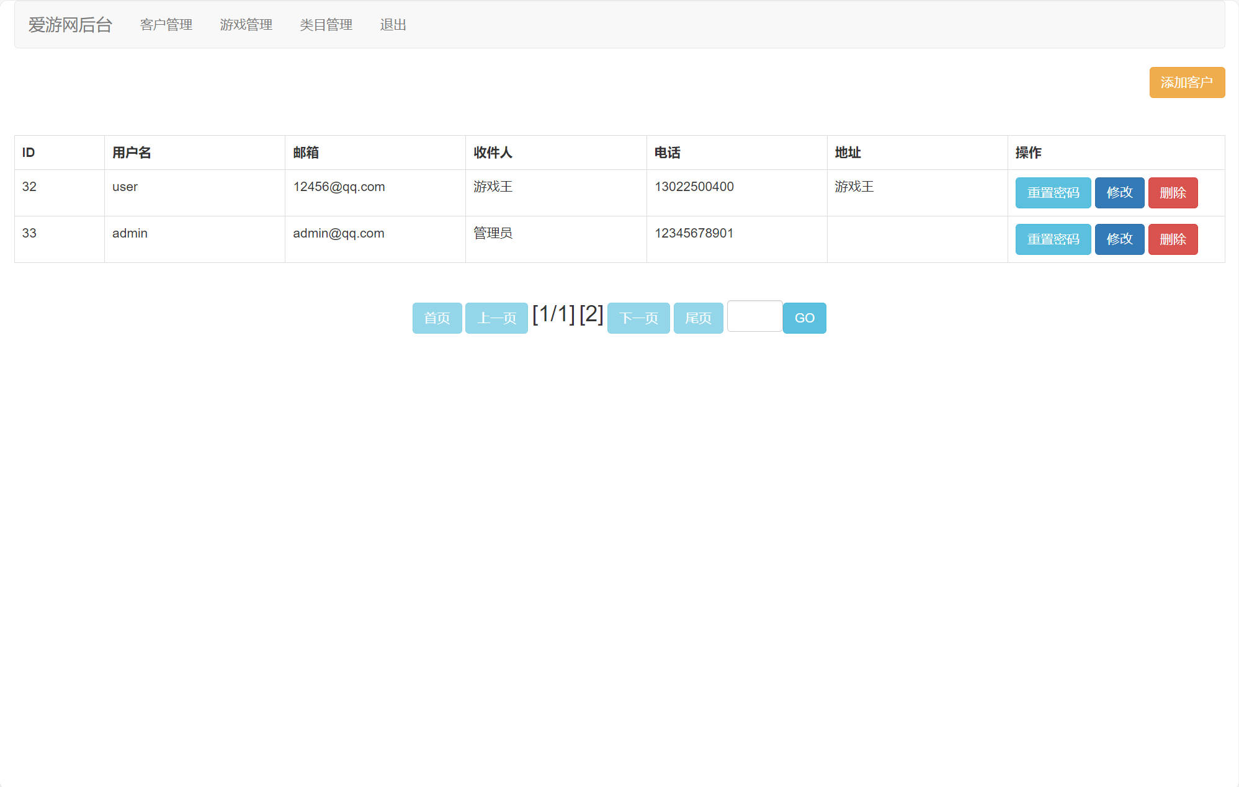Click the GO pagination button

pyautogui.click(x=804, y=318)
